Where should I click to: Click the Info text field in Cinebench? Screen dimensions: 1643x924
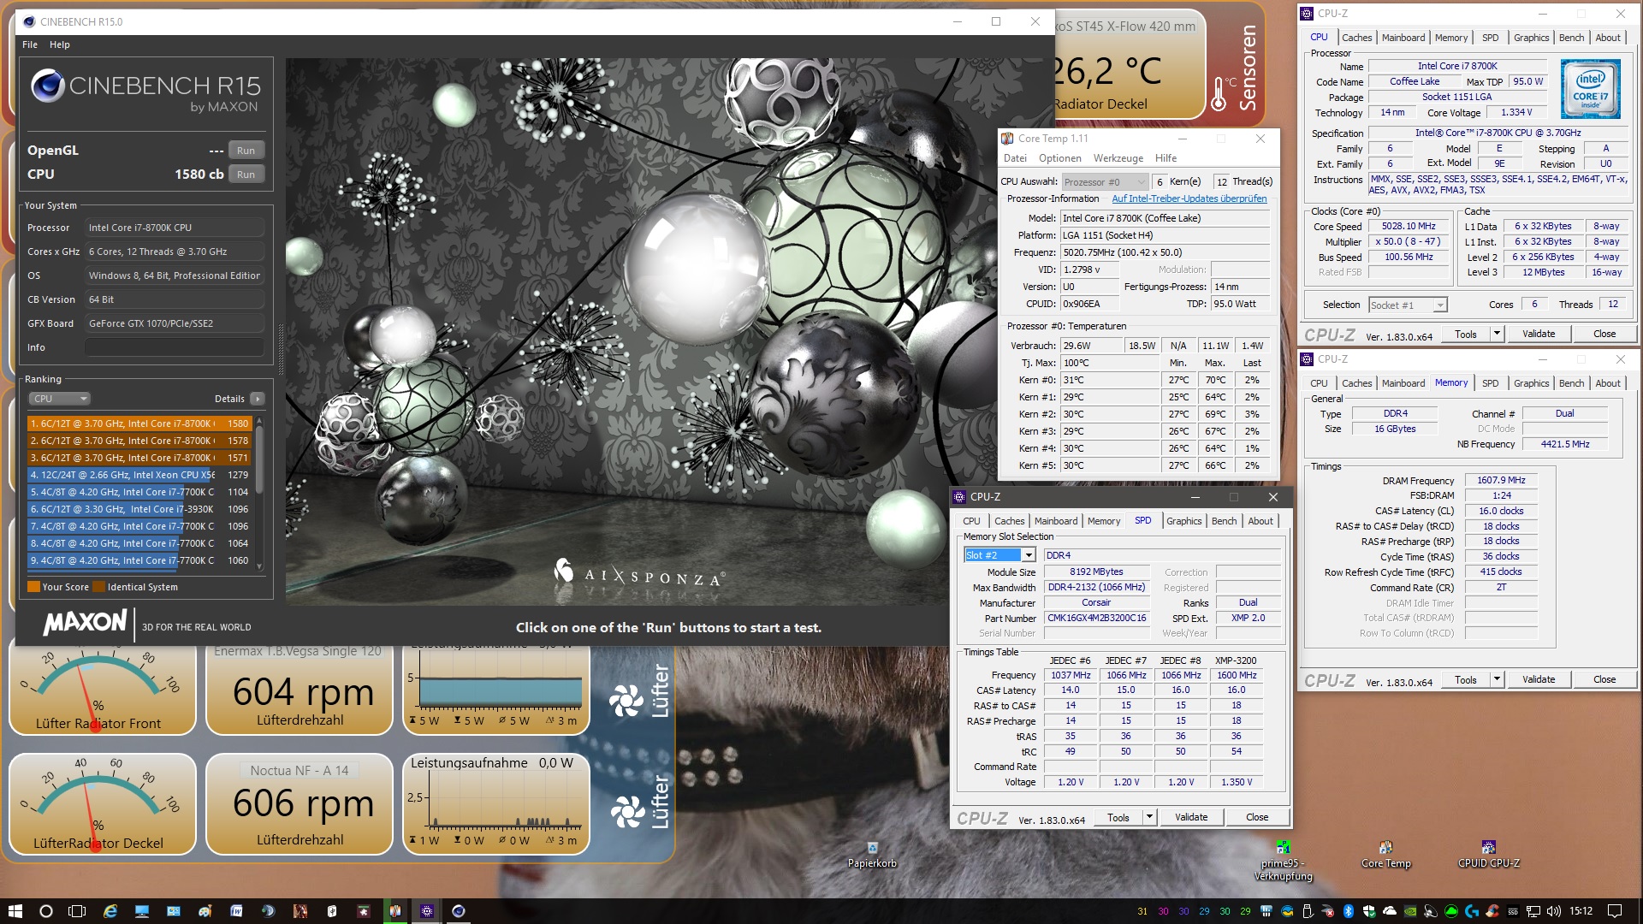click(174, 347)
